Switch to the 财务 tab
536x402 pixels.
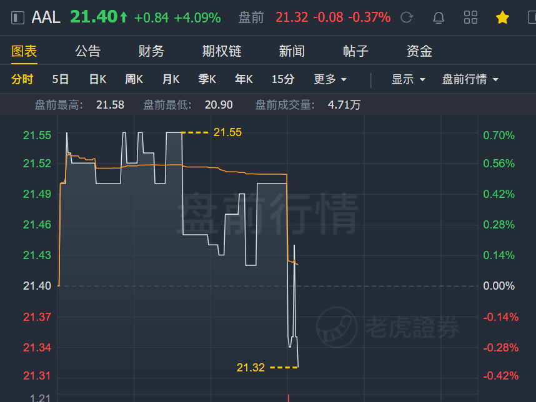151,51
